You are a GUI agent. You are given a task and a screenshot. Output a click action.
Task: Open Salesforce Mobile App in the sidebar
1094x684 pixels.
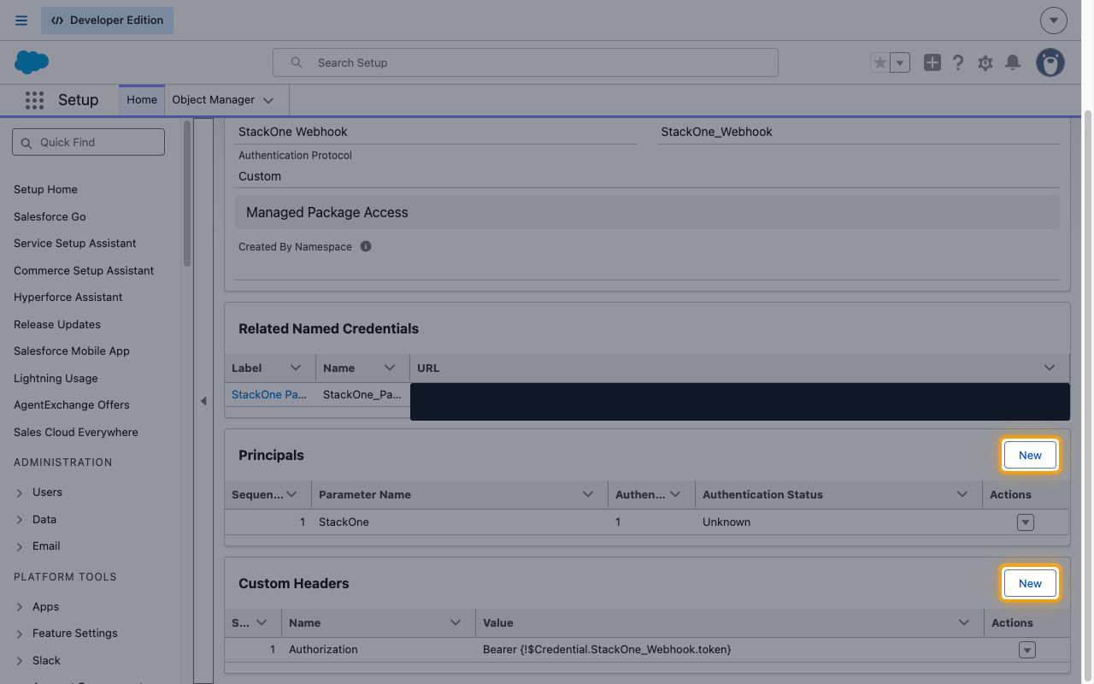[72, 351]
